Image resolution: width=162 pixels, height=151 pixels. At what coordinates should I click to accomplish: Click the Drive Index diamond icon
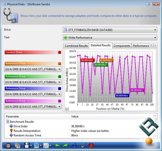coord(11,126)
